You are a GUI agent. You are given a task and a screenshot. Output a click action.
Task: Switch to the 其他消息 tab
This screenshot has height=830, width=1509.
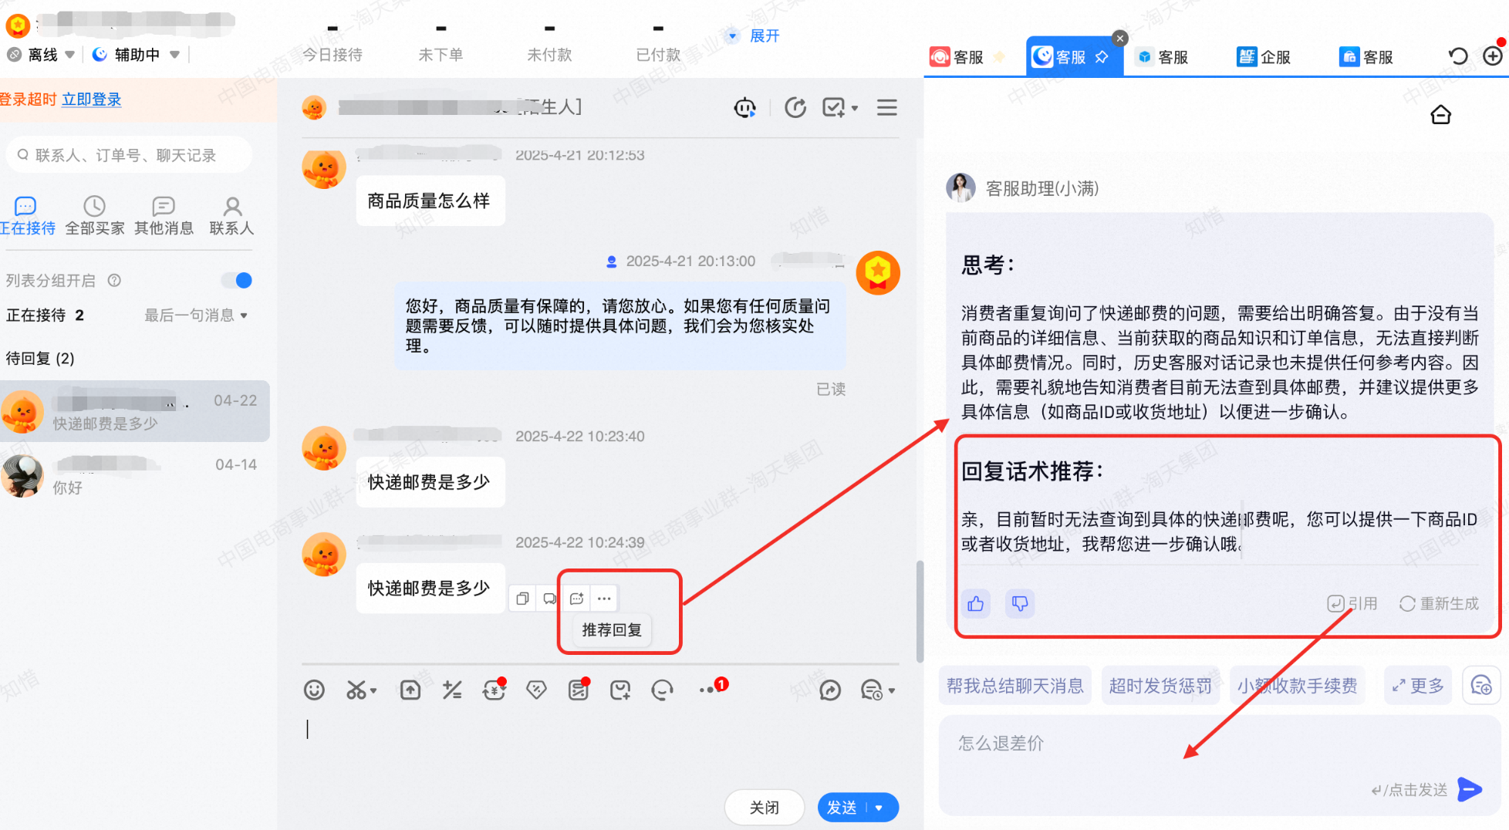tap(164, 215)
